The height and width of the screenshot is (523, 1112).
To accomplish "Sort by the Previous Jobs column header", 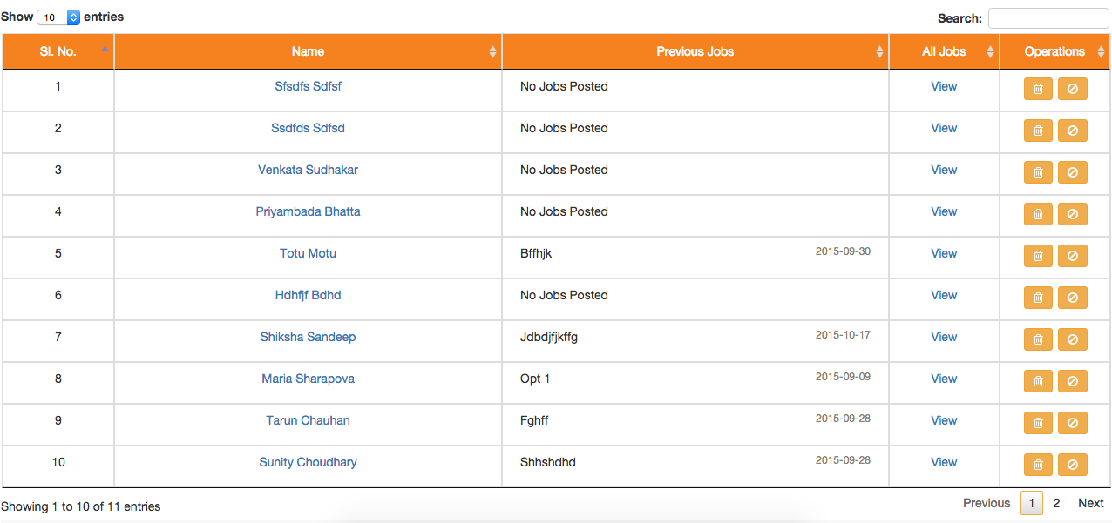I will pyautogui.click(x=695, y=51).
